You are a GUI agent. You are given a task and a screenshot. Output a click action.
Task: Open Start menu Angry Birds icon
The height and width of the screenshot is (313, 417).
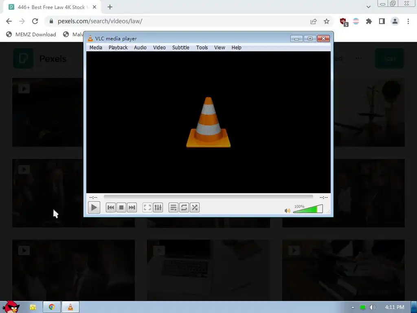(11, 307)
